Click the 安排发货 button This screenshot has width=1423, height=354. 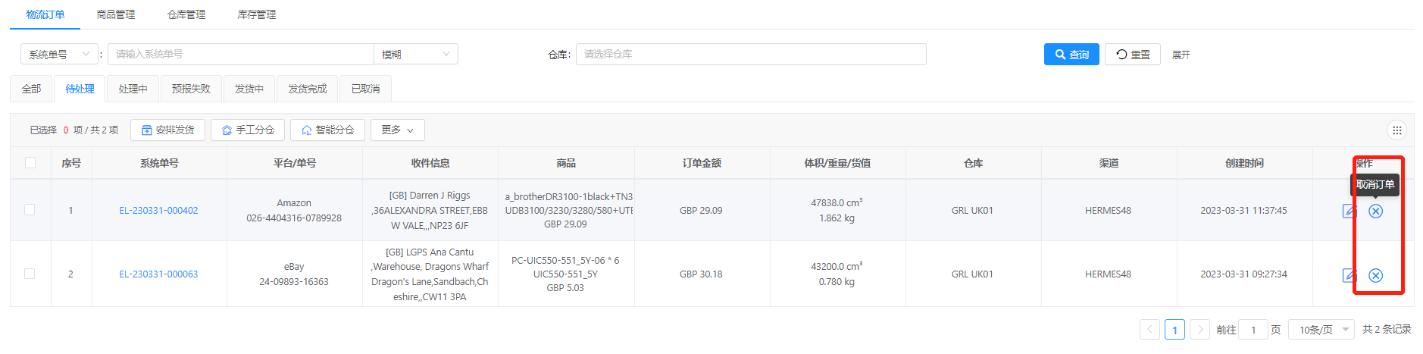167,130
